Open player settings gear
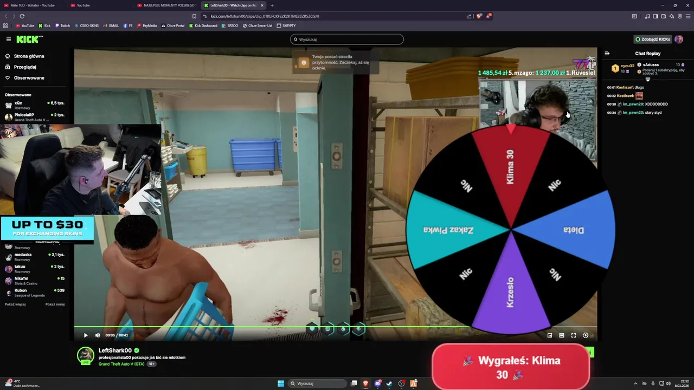The width and height of the screenshot is (694, 390). pyautogui.click(x=586, y=335)
